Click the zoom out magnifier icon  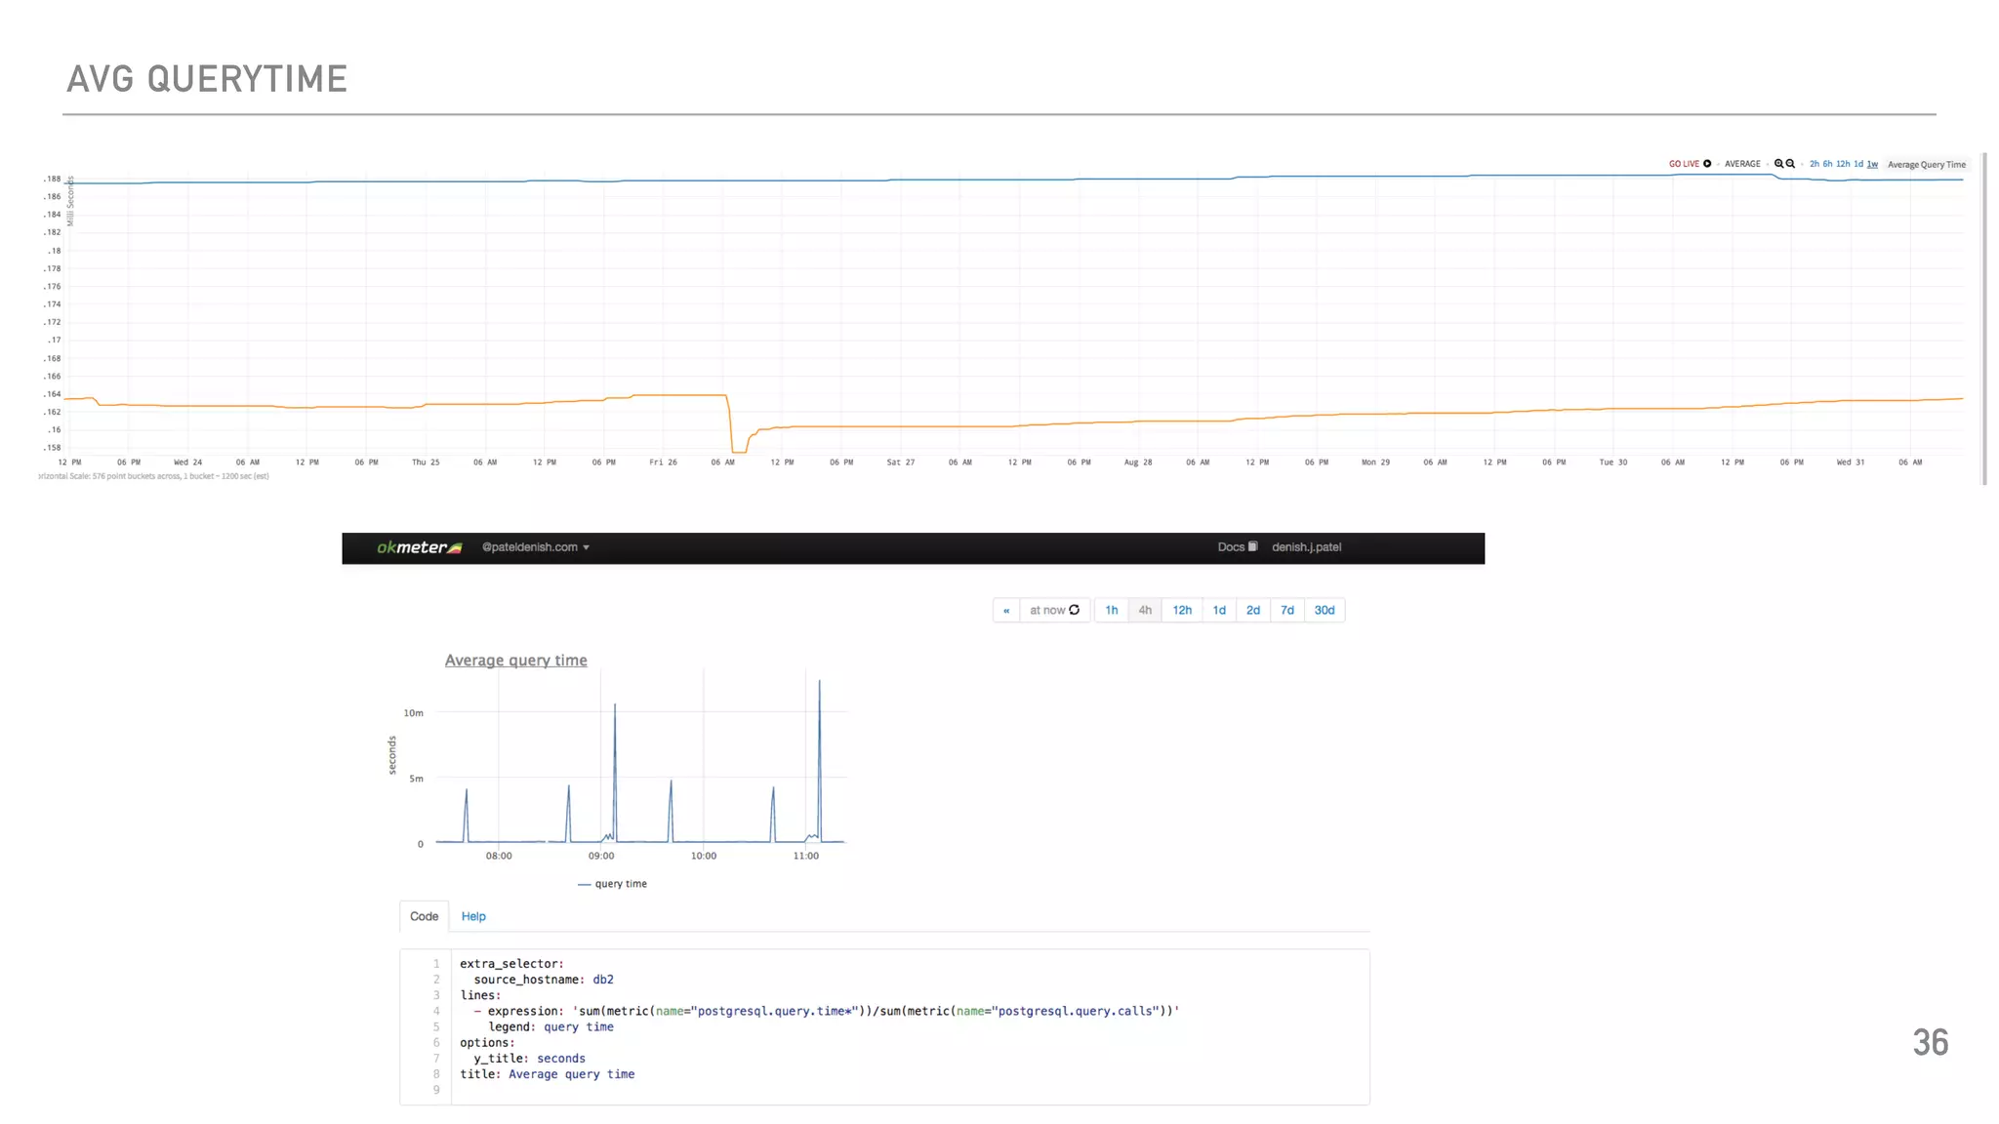pyautogui.click(x=1790, y=164)
